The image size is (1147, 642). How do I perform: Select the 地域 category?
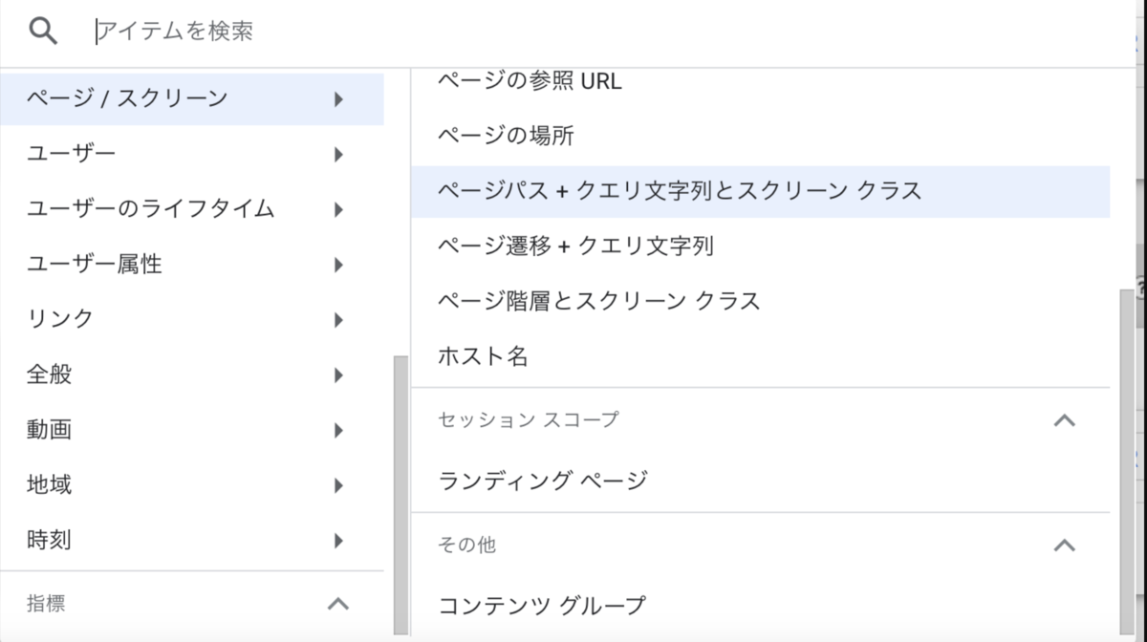(x=191, y=485)
